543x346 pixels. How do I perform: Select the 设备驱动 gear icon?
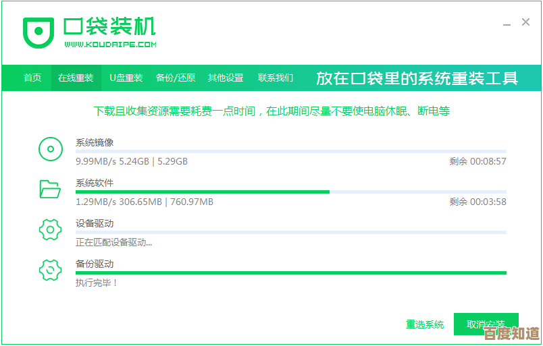(50, 230)
